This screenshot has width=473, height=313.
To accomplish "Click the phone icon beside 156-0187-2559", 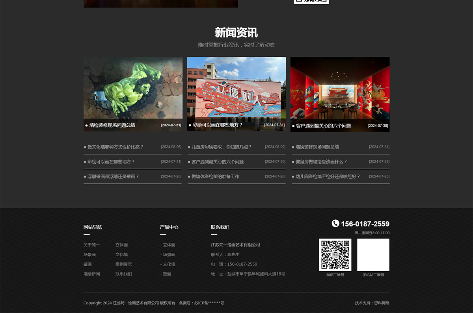I will point(335,224).
